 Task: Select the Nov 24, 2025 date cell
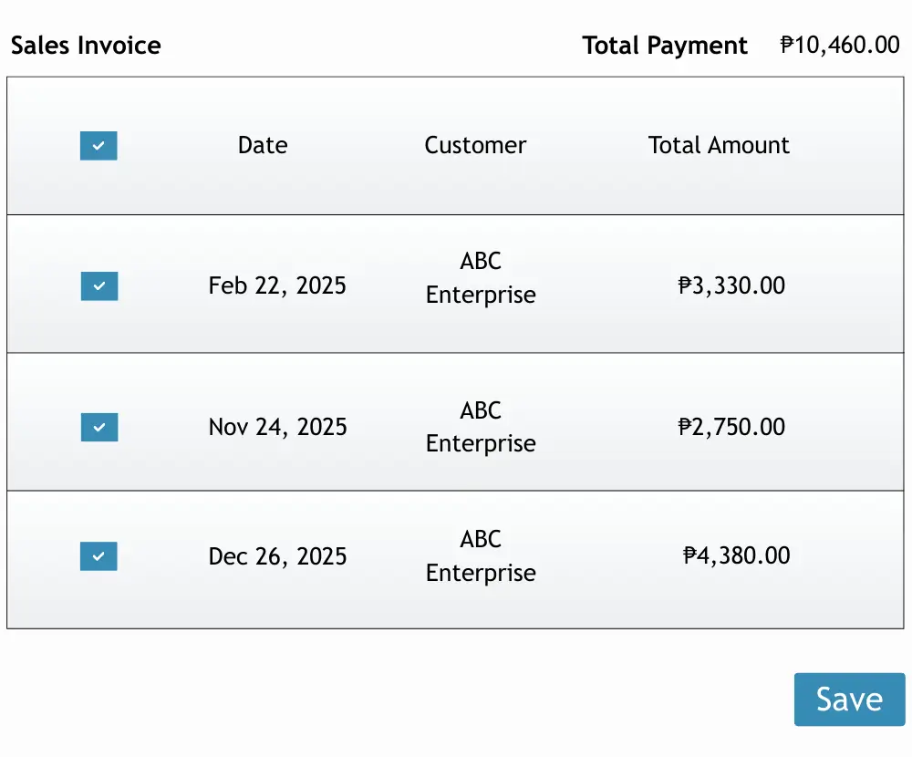coord(277,427)
